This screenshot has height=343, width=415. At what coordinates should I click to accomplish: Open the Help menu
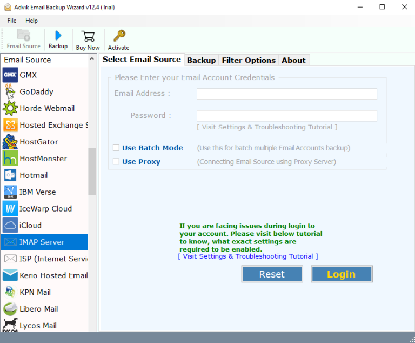[x=31, y=21]
